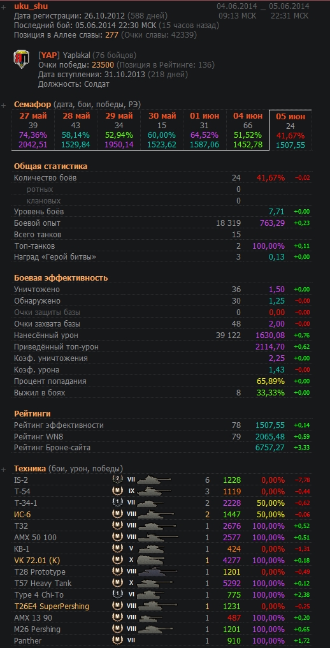Screen dimensions: 330x648
Task: Click the T26E4 SuperPershing tank name
Action: pyautogui.click(x=52, y=607)
